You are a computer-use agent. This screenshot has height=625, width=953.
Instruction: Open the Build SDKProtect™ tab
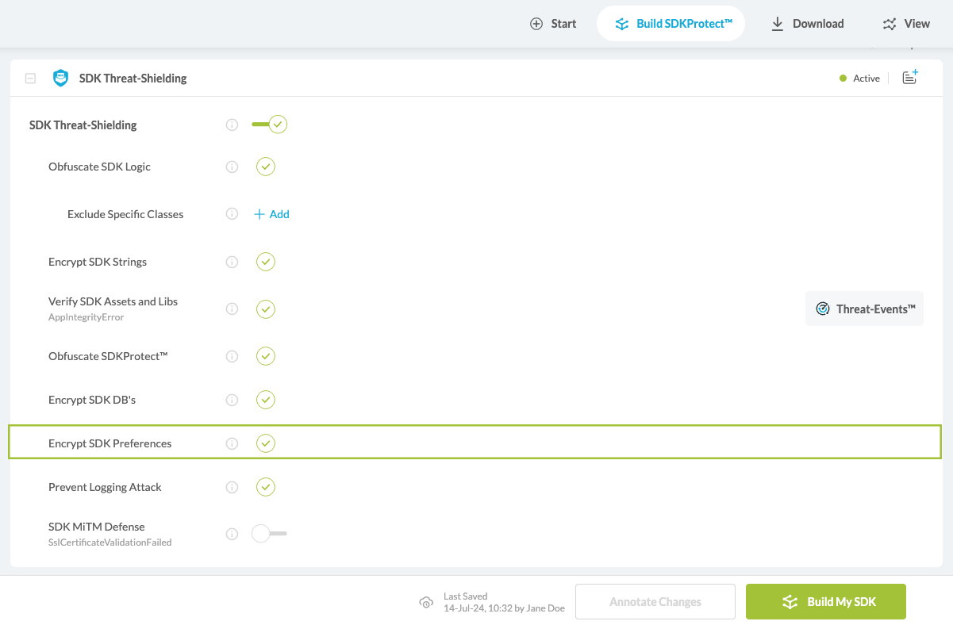[x=671, y=23]
